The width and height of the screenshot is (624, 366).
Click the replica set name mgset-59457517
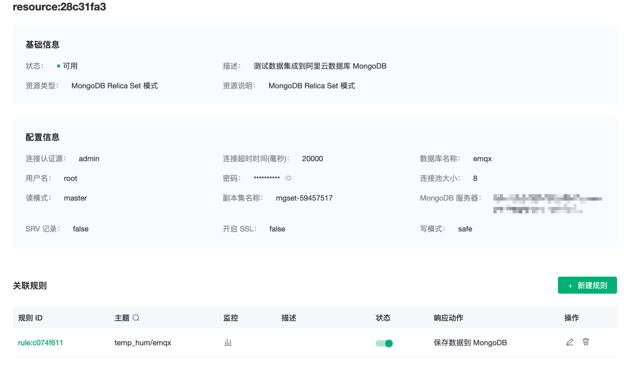click(x=304, y=198)
